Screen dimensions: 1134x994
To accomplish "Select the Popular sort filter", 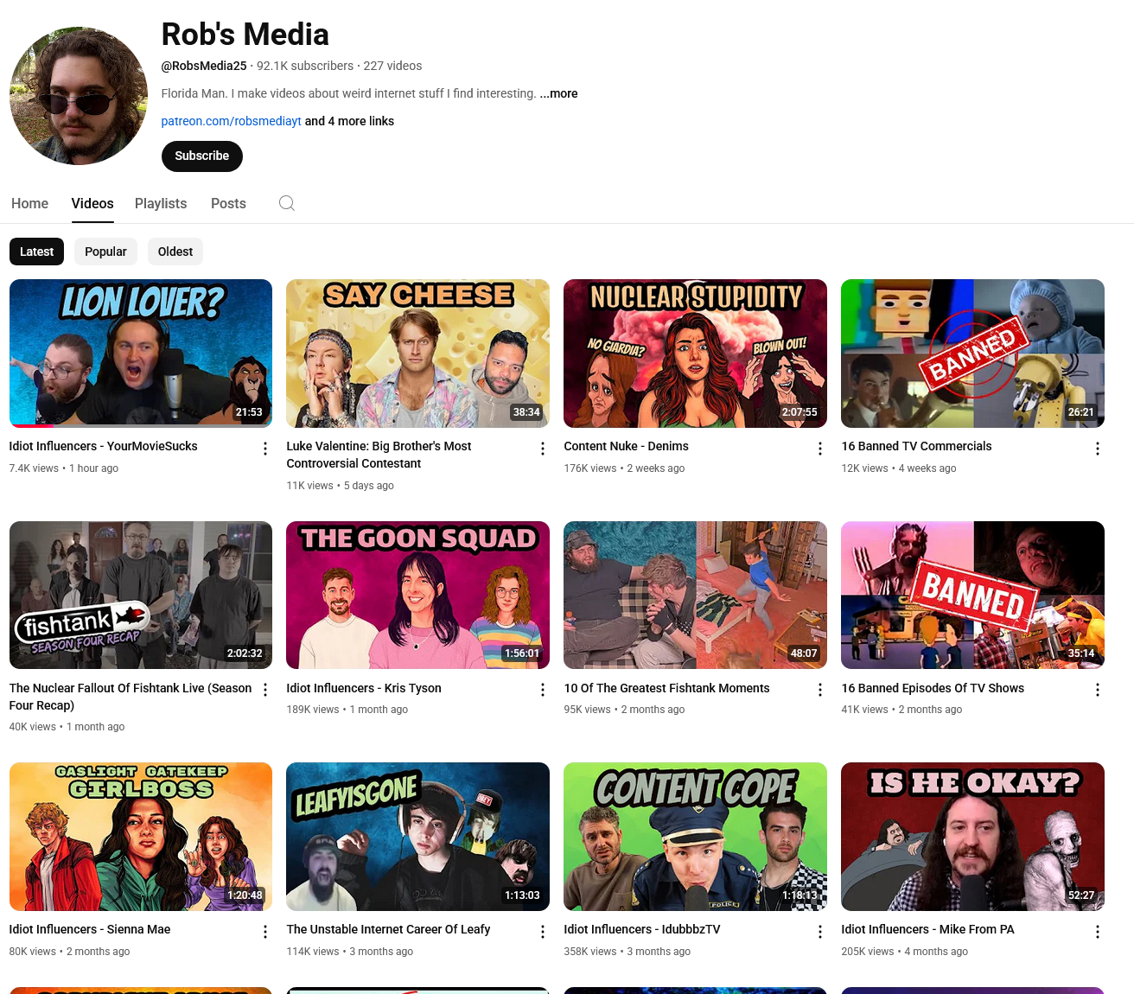I will pyautogui.click(x=105, y=252).
